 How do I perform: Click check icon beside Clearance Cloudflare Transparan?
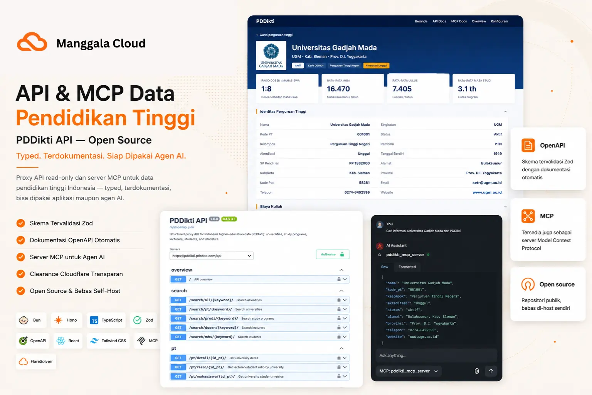21,274
